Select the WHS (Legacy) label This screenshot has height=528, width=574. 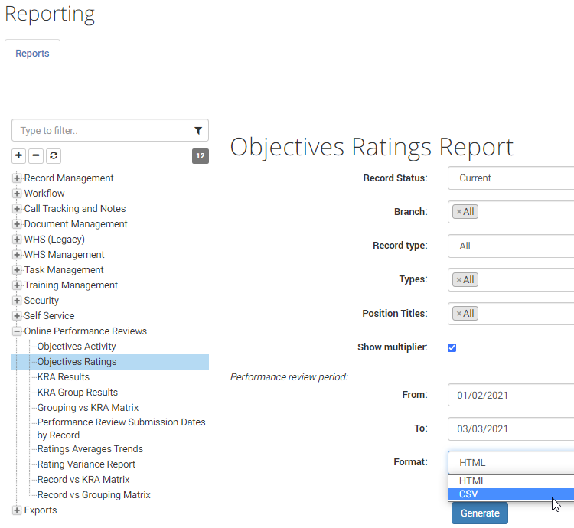(x=54, y=240)
